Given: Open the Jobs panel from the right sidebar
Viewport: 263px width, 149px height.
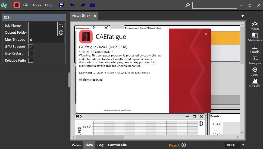Looking at the screenshot, I should click(x=255, y=72).
